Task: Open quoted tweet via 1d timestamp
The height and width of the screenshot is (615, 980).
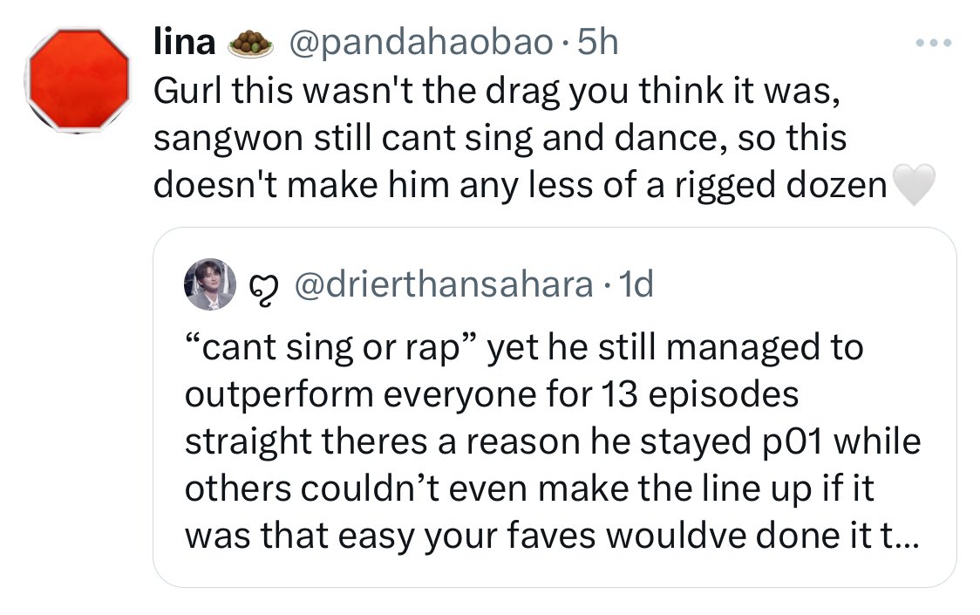Action: click(636, 285)
